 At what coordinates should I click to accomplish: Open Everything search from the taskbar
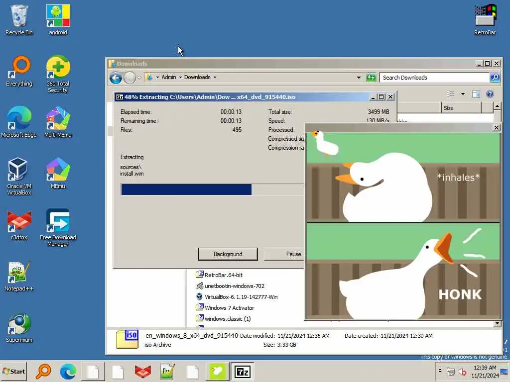tap(44, 372)
